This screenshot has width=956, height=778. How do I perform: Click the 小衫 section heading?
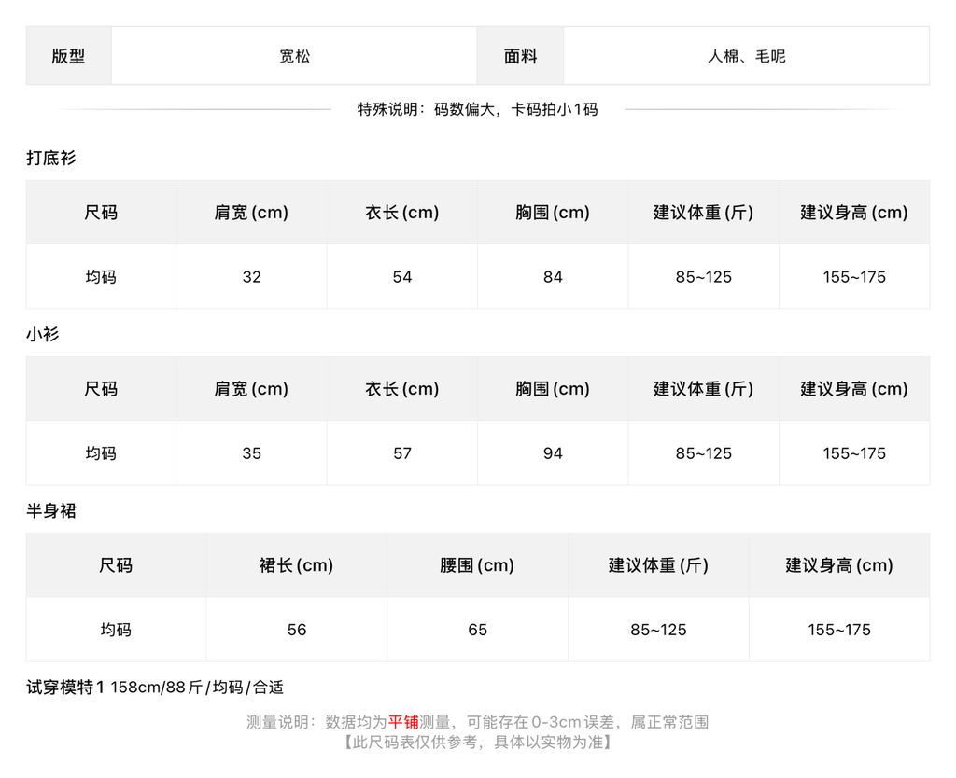coord(43,334)
